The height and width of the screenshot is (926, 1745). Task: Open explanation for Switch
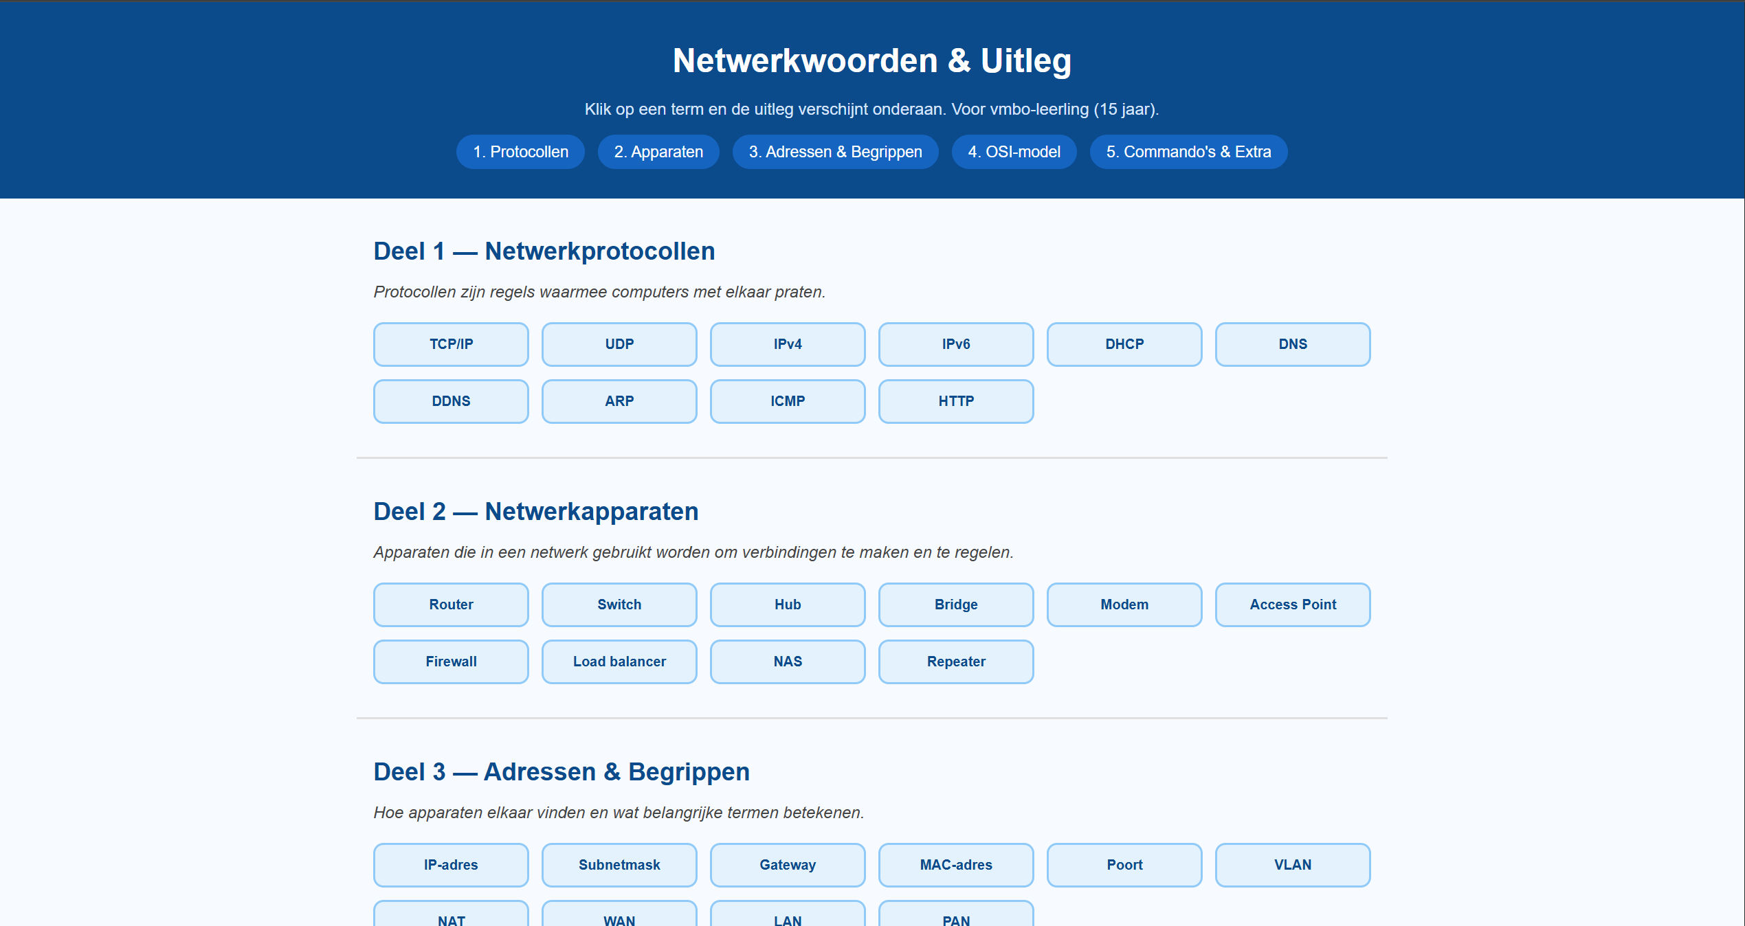pyautogui.click(x=619, y=605)
